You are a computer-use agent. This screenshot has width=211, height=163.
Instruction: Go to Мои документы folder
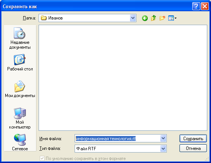(x=20, y=89)
